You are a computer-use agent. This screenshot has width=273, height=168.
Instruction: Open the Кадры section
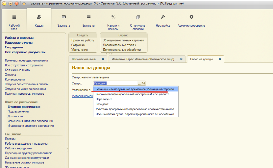click(39, 21)
